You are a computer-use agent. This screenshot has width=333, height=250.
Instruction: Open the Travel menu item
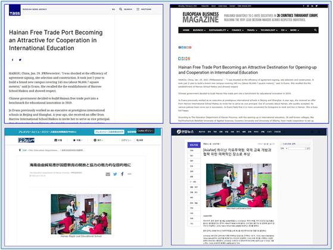(252, 30)
